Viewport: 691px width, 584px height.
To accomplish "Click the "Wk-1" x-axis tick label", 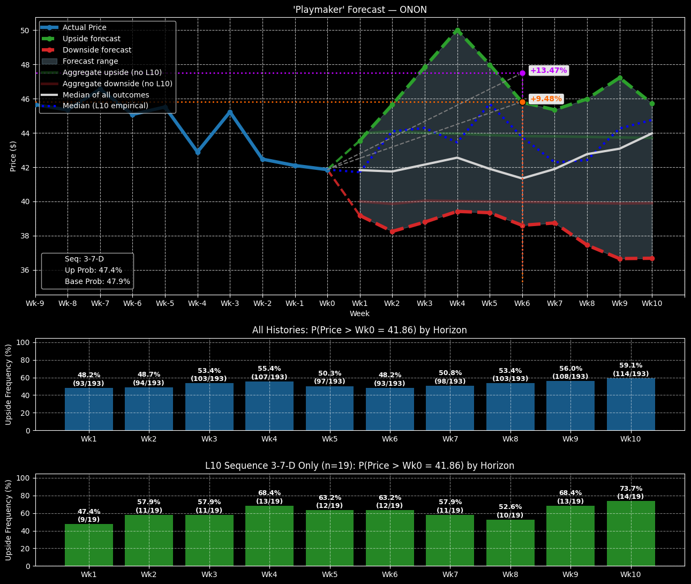I will [x=295, y=303].
